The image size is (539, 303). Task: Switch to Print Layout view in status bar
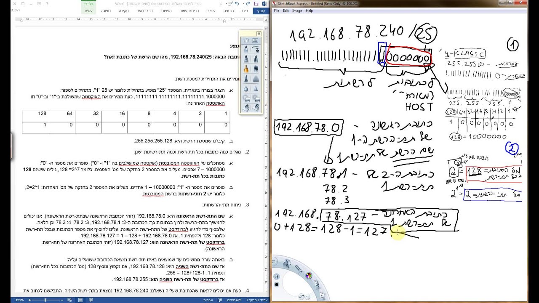coord(80,300)
